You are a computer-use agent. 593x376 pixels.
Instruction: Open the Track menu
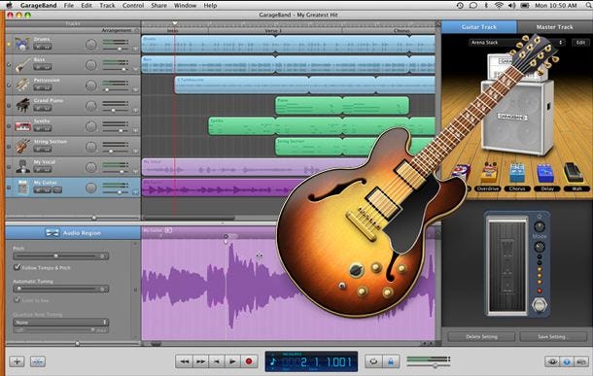pyautogui.click(x=107, y=5)
